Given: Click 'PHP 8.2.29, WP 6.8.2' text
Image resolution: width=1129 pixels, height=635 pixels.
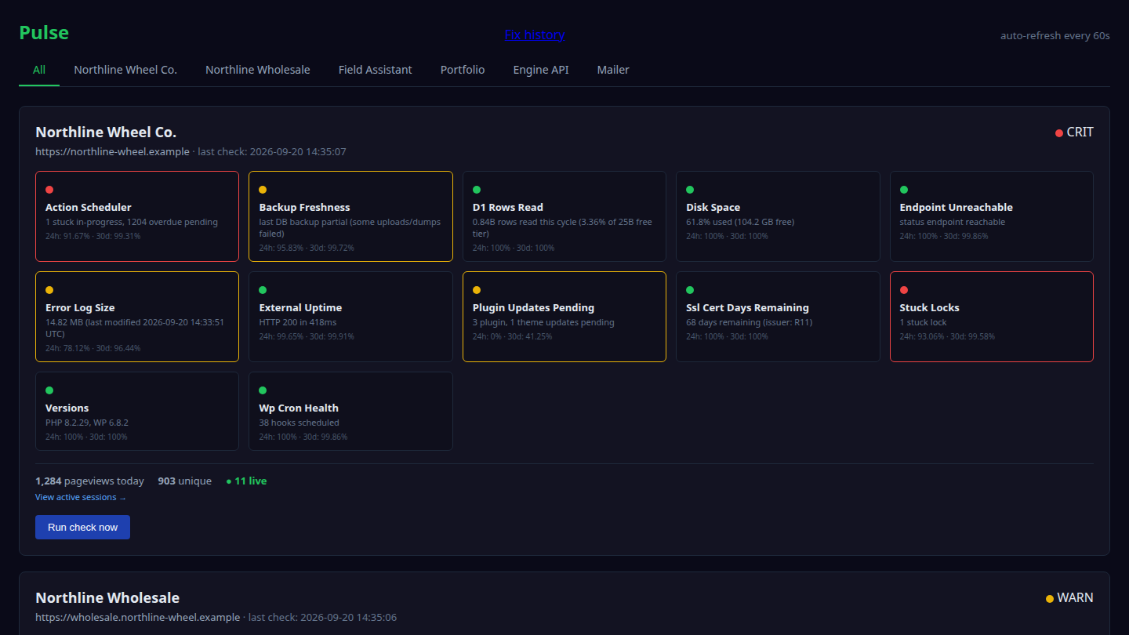Looking at the screenshot, I should tap(86, 423).
